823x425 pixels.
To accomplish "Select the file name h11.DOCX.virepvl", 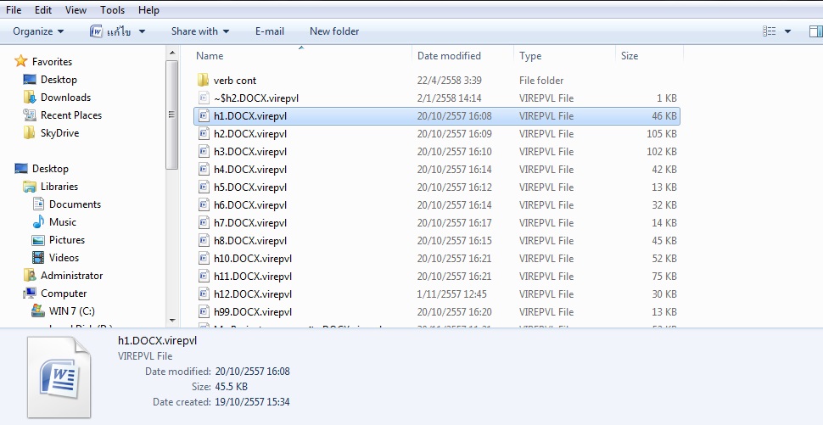I will coord(253,277).
